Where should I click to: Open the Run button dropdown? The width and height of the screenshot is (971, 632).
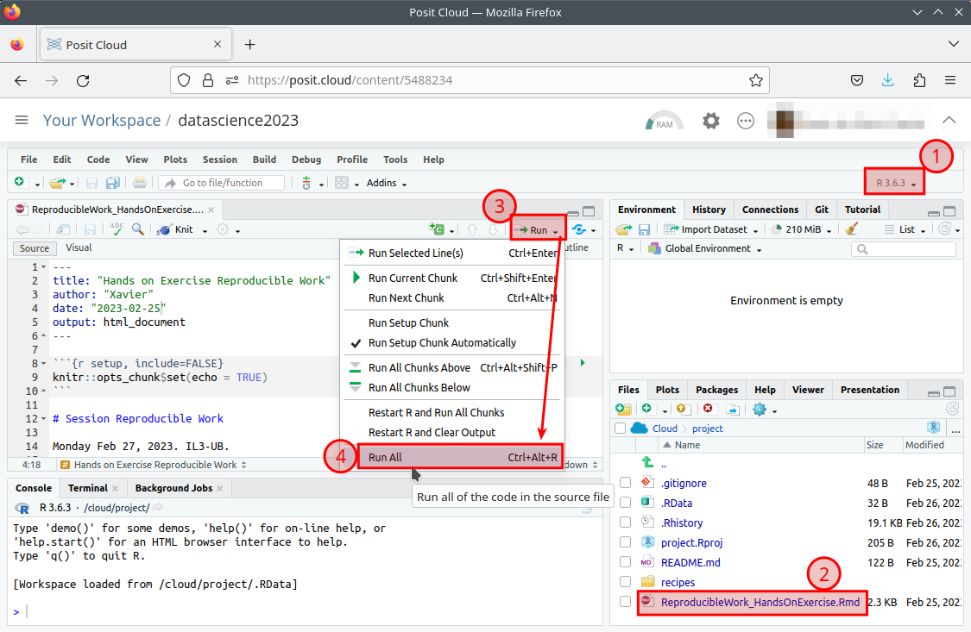click(x=556, y=231)
